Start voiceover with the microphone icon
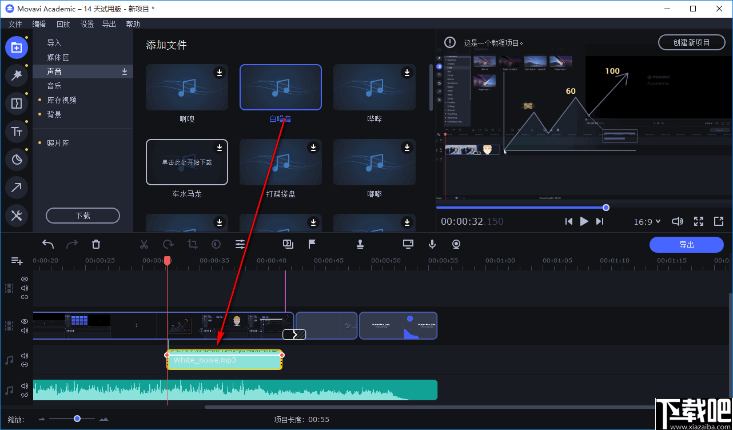The height and width of the screenshot is (430, 733). (x=432, y=244)
